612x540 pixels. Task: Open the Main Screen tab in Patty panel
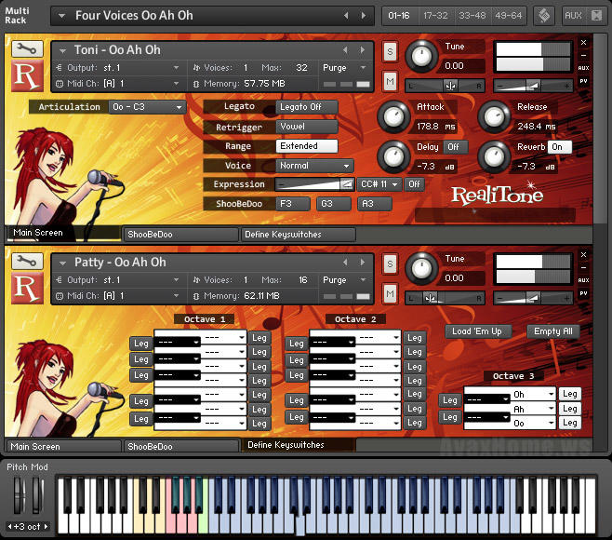[62, 446]
